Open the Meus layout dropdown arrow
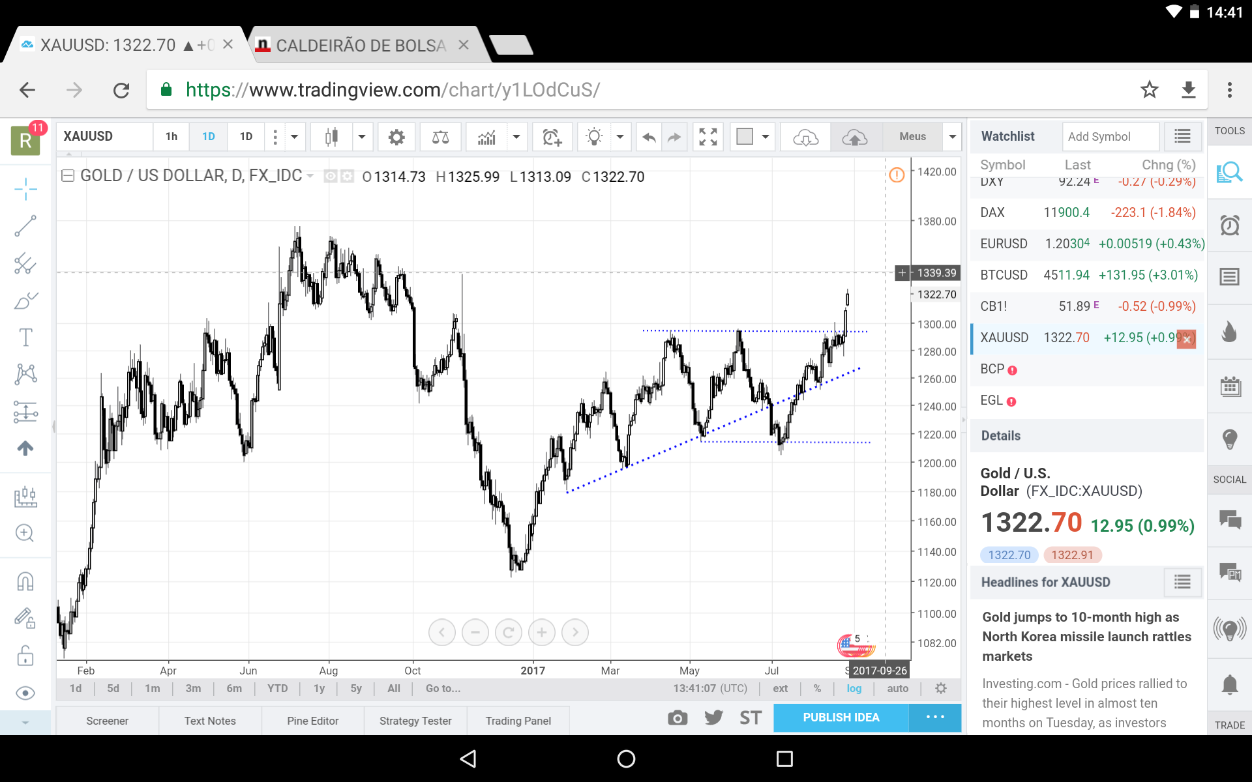 952,137
